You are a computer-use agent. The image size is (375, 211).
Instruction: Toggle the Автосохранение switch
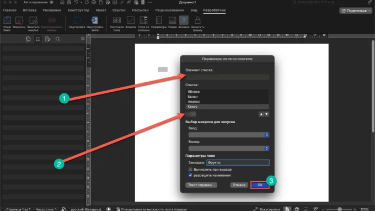point(51,2)
